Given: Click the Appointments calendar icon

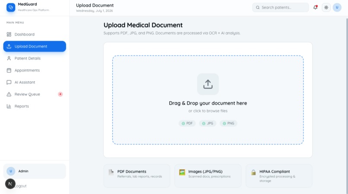Looking at the screenshot, I should [9, 70].
